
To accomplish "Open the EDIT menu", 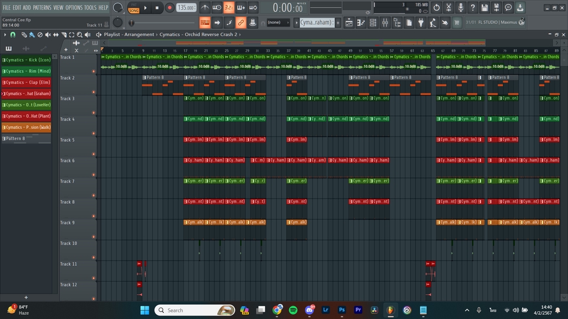I will coord(17,7).
